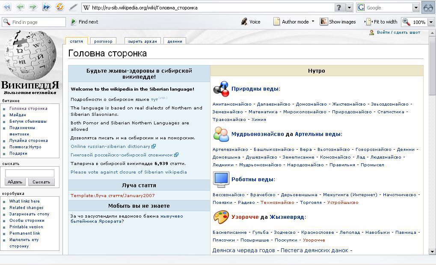Click the user icon beside the Войти link

371,32
